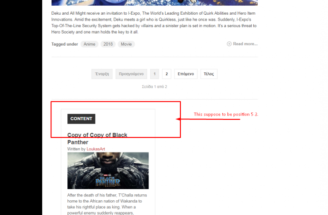
Task: Click the Tagged under label
Action: point(65,44)
